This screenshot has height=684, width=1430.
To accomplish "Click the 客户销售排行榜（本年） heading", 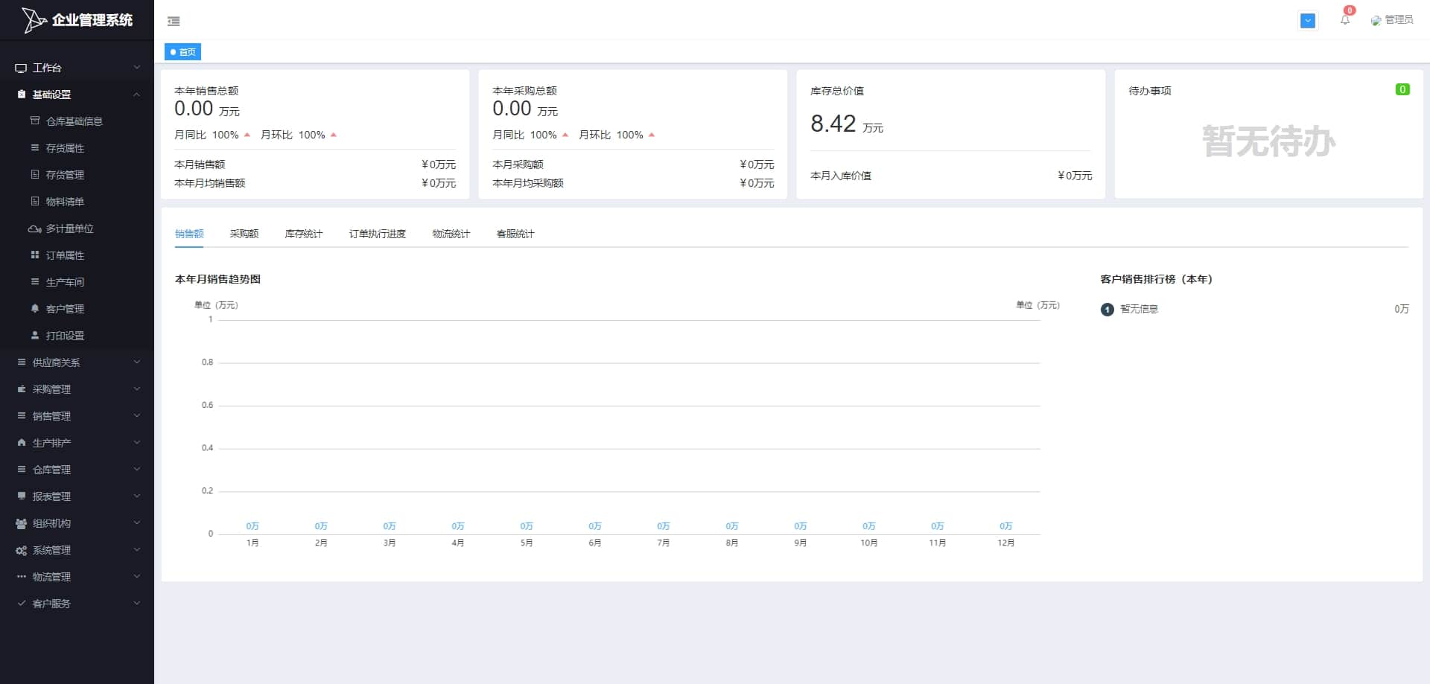I will point(1157,279).
